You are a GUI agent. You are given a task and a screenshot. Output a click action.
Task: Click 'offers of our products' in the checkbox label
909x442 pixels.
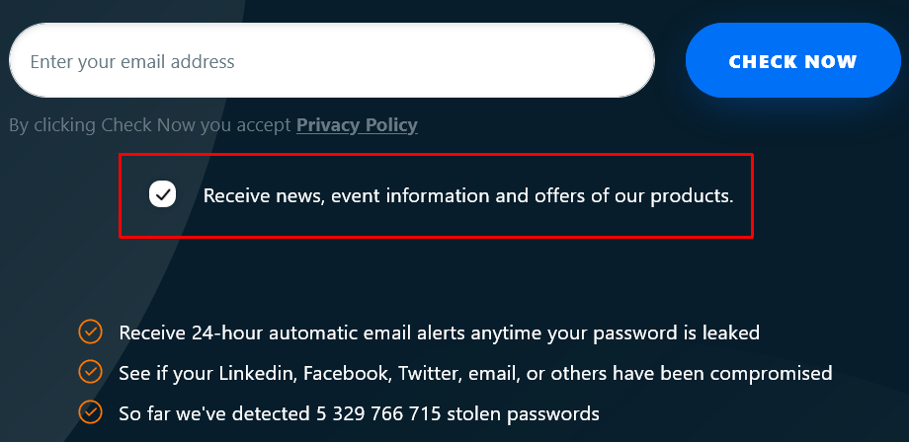[x=634, y=195]
